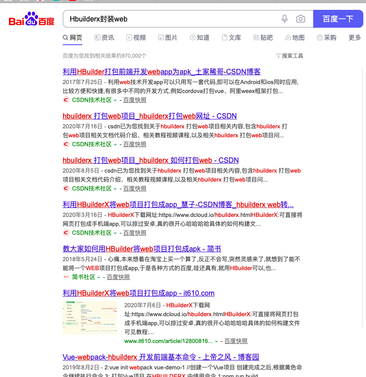Open the 图片 tab

tap(168, 38)
